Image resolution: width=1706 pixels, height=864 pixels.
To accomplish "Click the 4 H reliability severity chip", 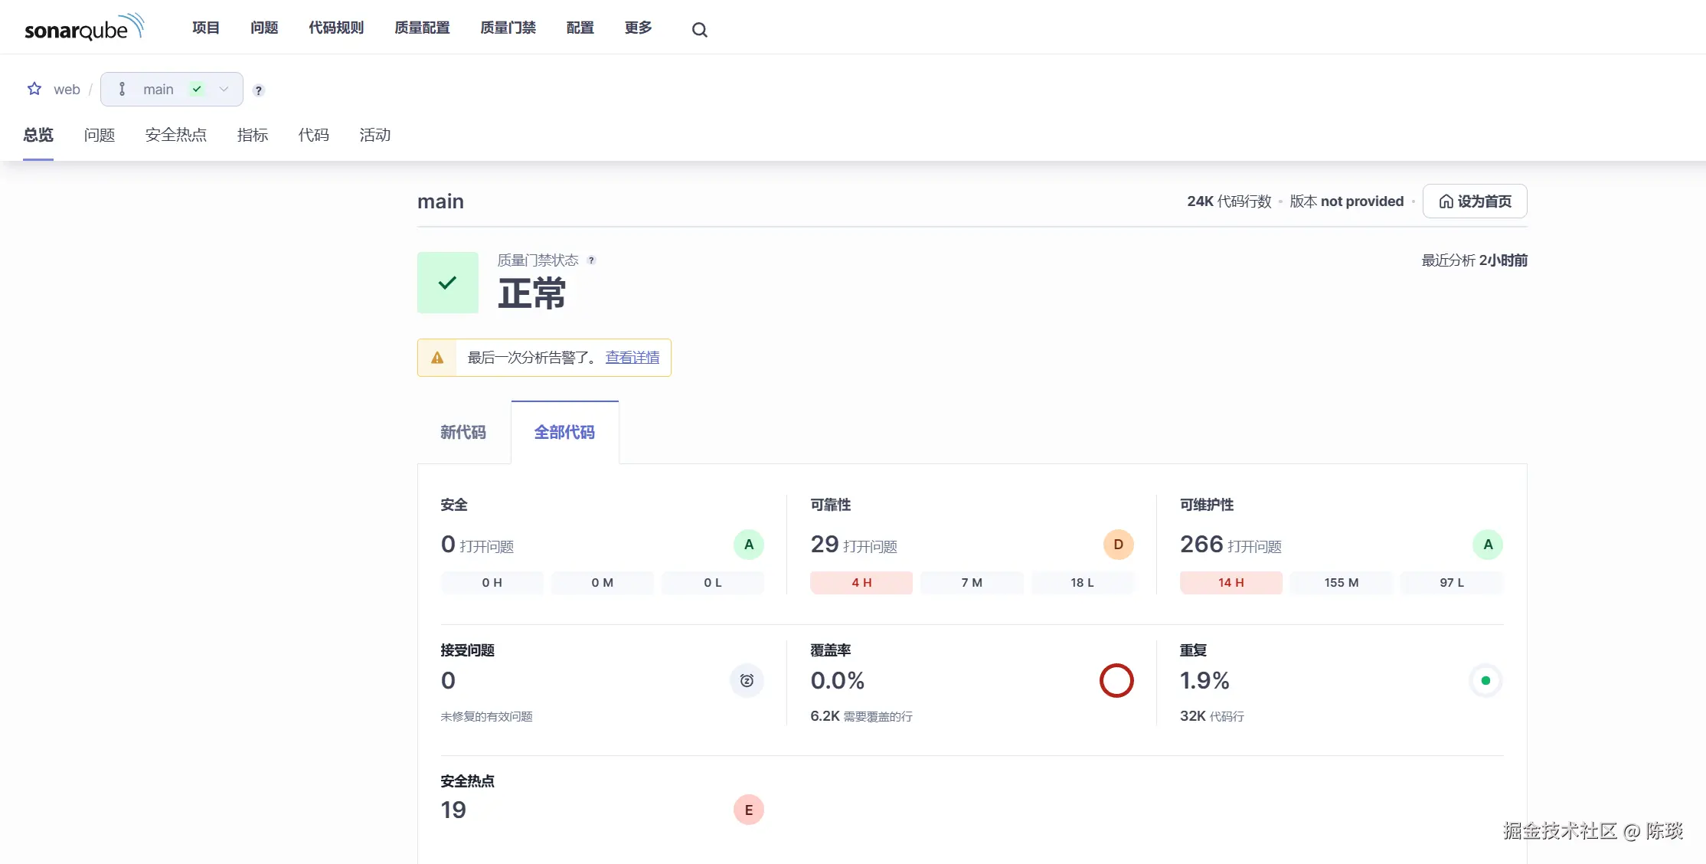I will [x=861, y=583].
